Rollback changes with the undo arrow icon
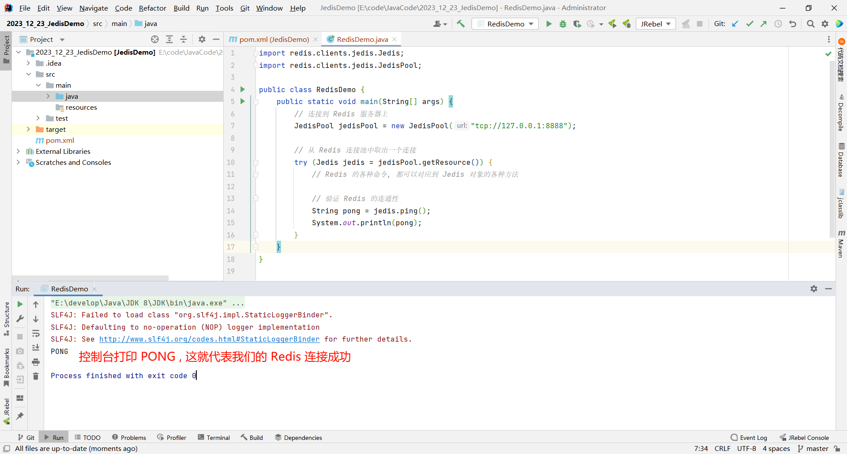The height and width of the screenshot is (454, 847). point(793,24)
